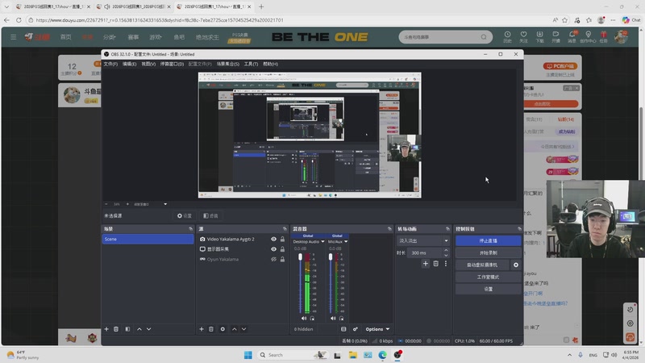This screenshot has height=363, width=645.
Task: Move scene up with the up arrow
Action: click(x=139, y=329)
